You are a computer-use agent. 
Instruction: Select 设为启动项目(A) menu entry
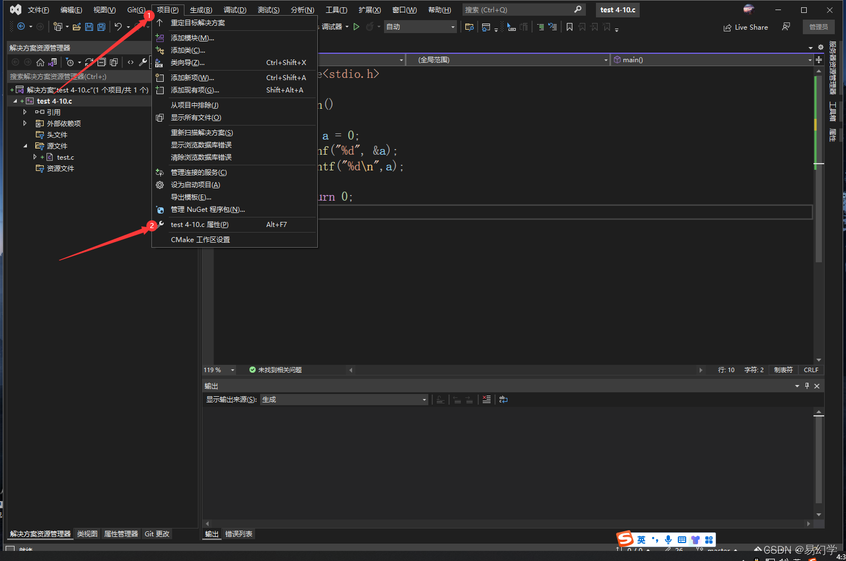point(234,184)
